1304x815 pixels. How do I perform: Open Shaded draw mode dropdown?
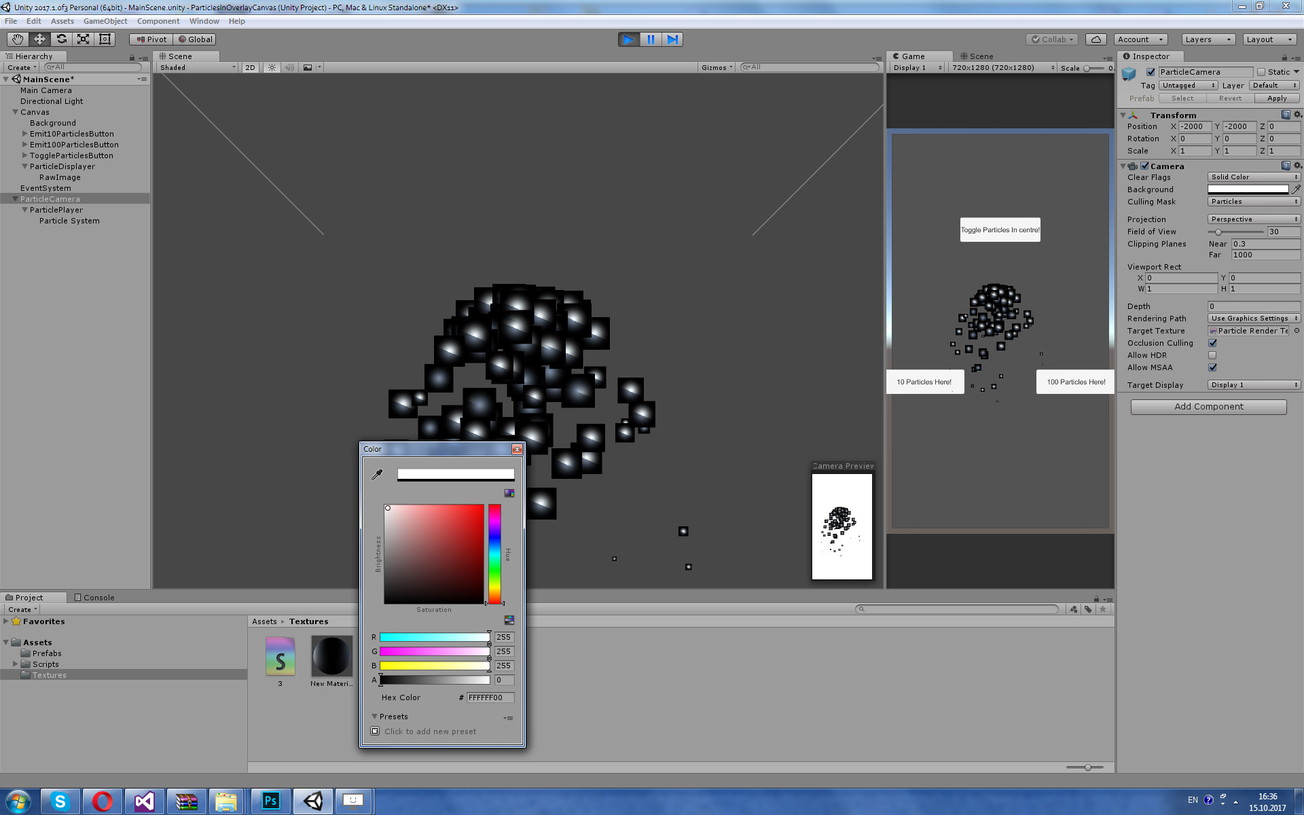point(197,67)
